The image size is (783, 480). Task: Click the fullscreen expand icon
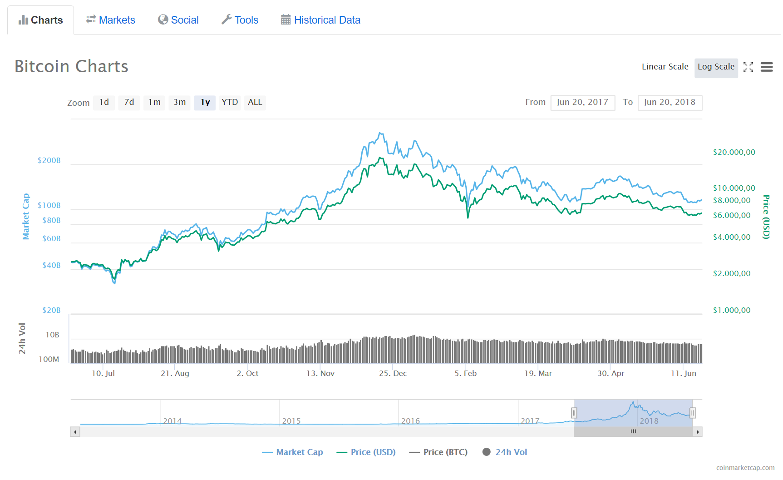point(748,67)
